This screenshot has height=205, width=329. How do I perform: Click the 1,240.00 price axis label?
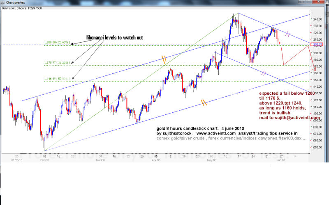(x=317, y=19)
